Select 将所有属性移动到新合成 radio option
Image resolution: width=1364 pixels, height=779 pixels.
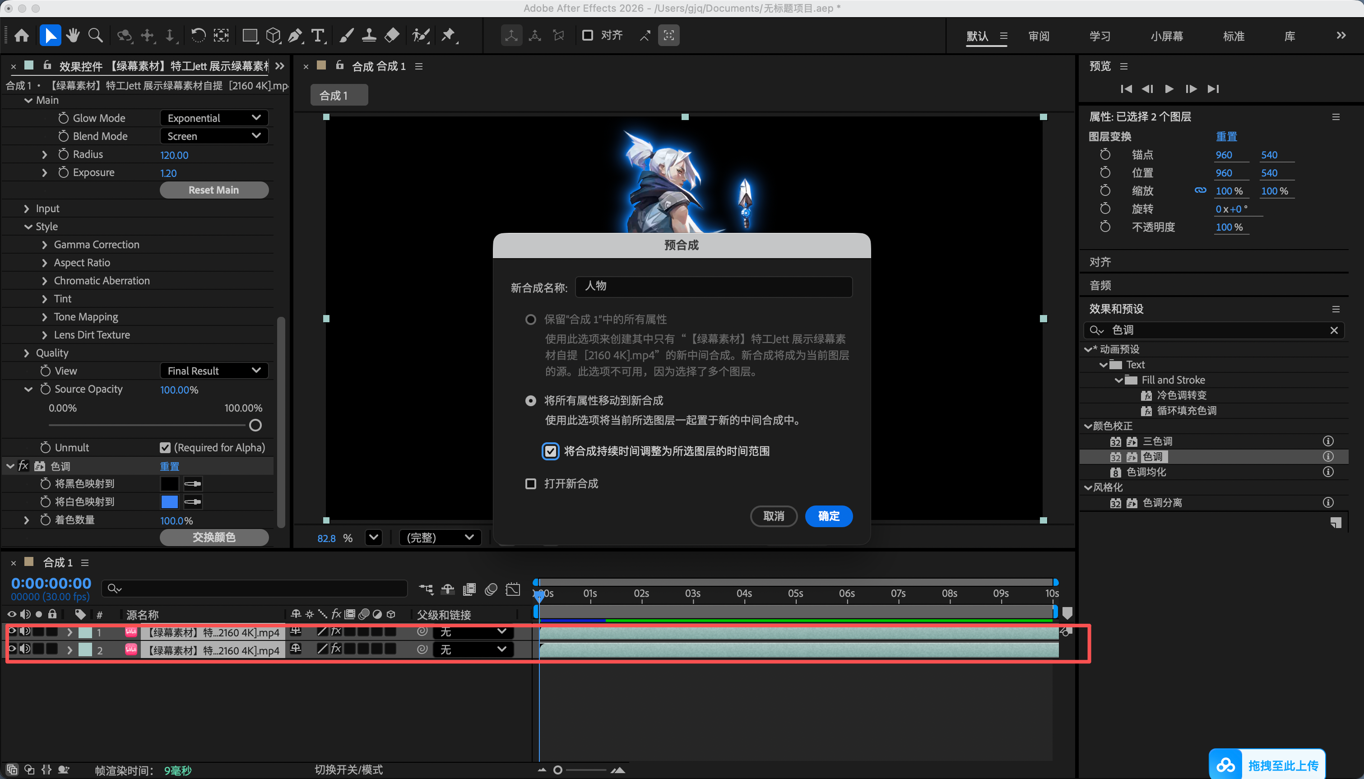531,401
